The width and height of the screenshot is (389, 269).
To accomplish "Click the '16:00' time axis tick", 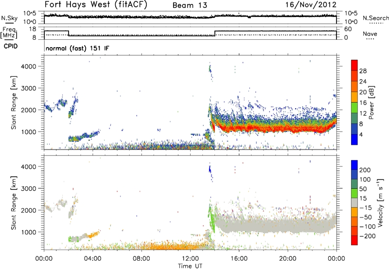I will coord(239,259).
